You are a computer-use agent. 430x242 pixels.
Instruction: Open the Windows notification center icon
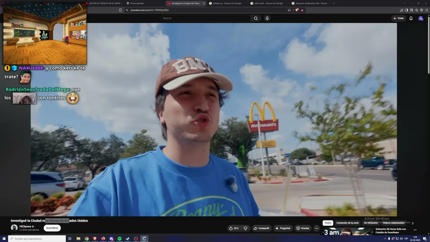(425, 239)
